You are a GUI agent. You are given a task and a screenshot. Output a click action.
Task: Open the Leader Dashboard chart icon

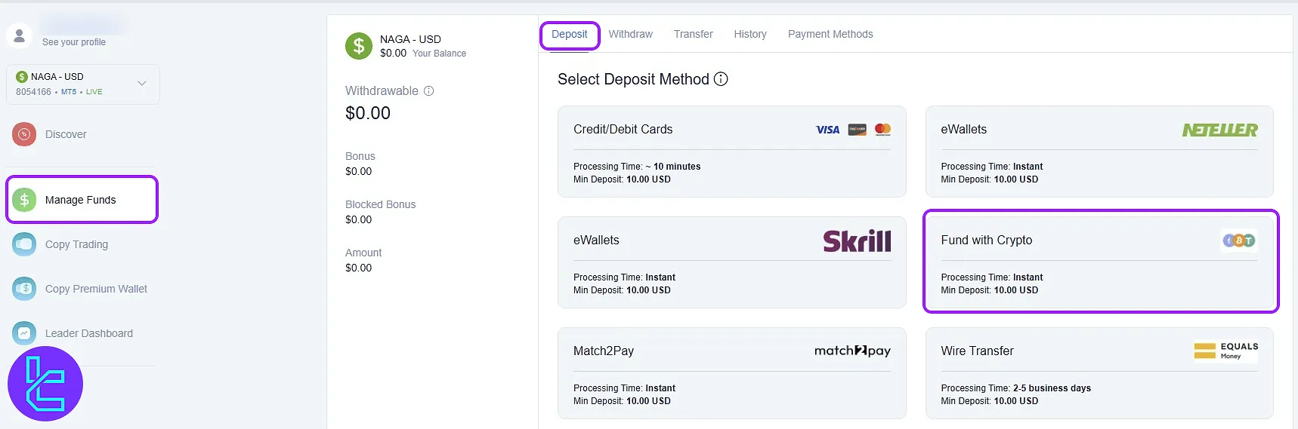24,333
